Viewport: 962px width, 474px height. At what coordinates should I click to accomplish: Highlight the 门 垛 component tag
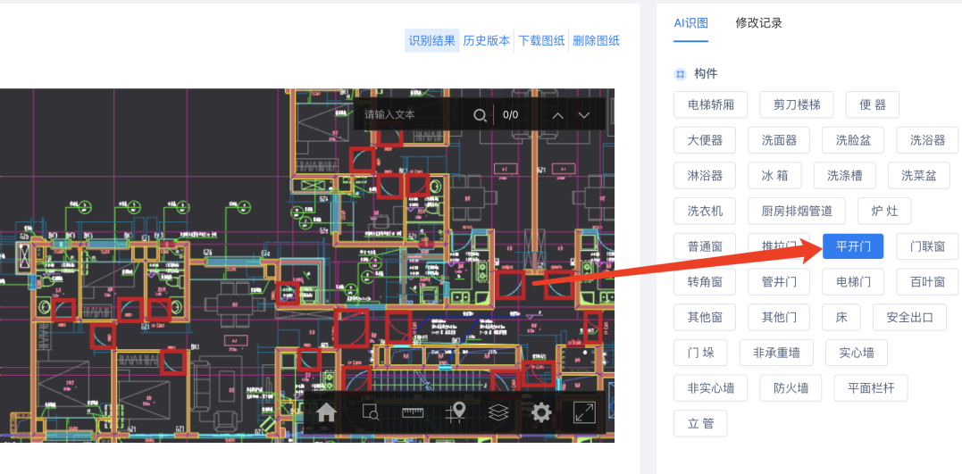(700, 353)
